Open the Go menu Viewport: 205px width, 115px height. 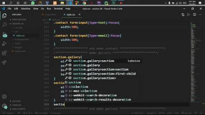click(43, 9)
